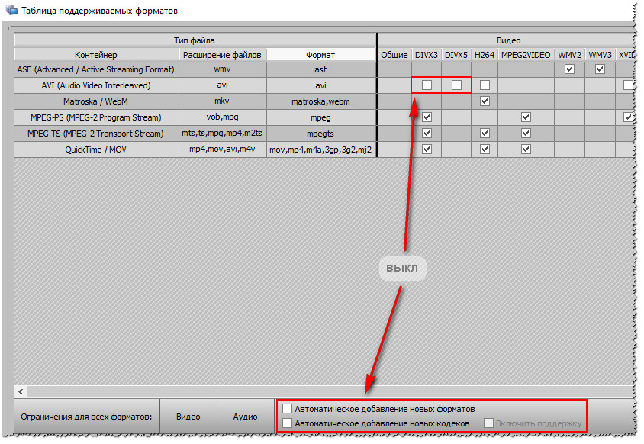
Task: Uncheck WMV2 for the ASF container
Action: point(569,69)
